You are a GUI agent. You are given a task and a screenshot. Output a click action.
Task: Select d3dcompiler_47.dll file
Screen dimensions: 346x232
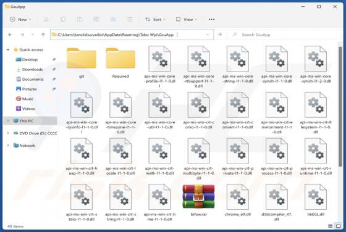[277, 203]
